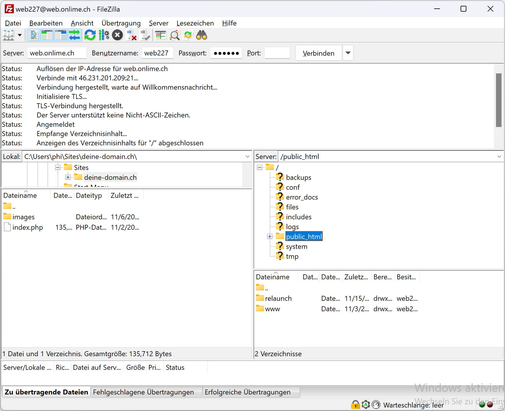Toggle the local directory tree display

coord(47,35)
